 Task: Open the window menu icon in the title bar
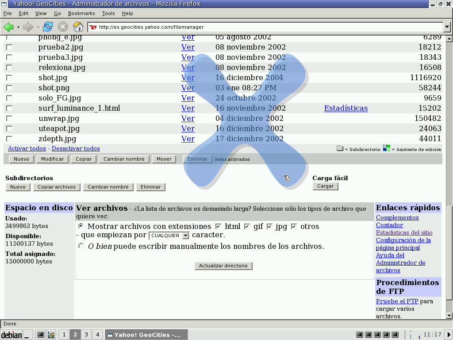point(4,4)
